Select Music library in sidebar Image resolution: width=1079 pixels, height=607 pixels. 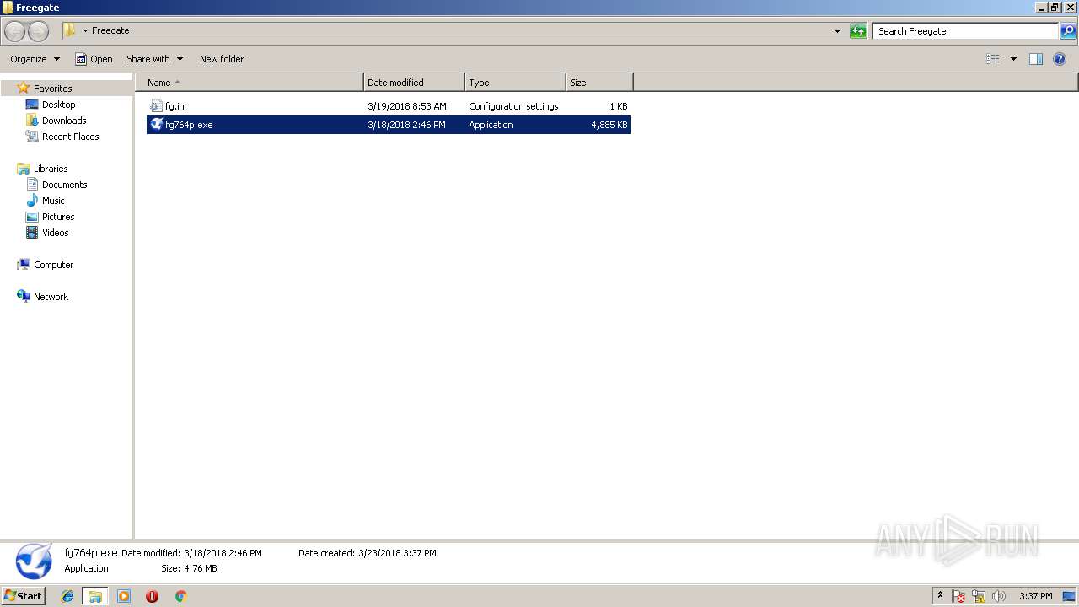pos(53,201)
